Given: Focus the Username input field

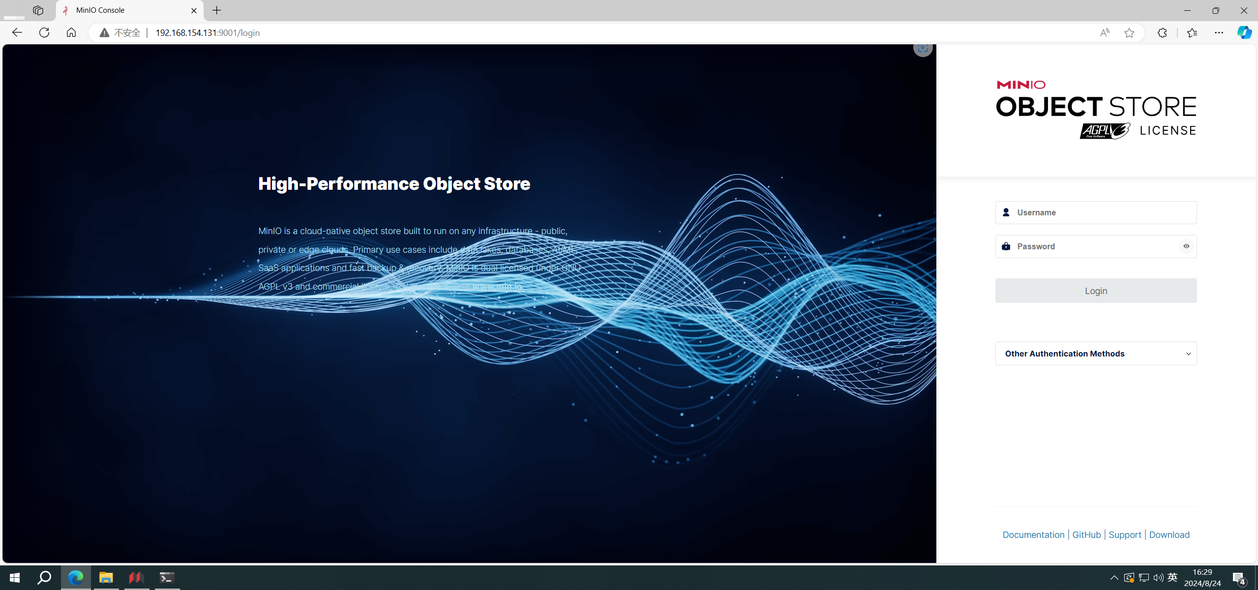Looking at the screenshot, I should tap(1102, 212).
